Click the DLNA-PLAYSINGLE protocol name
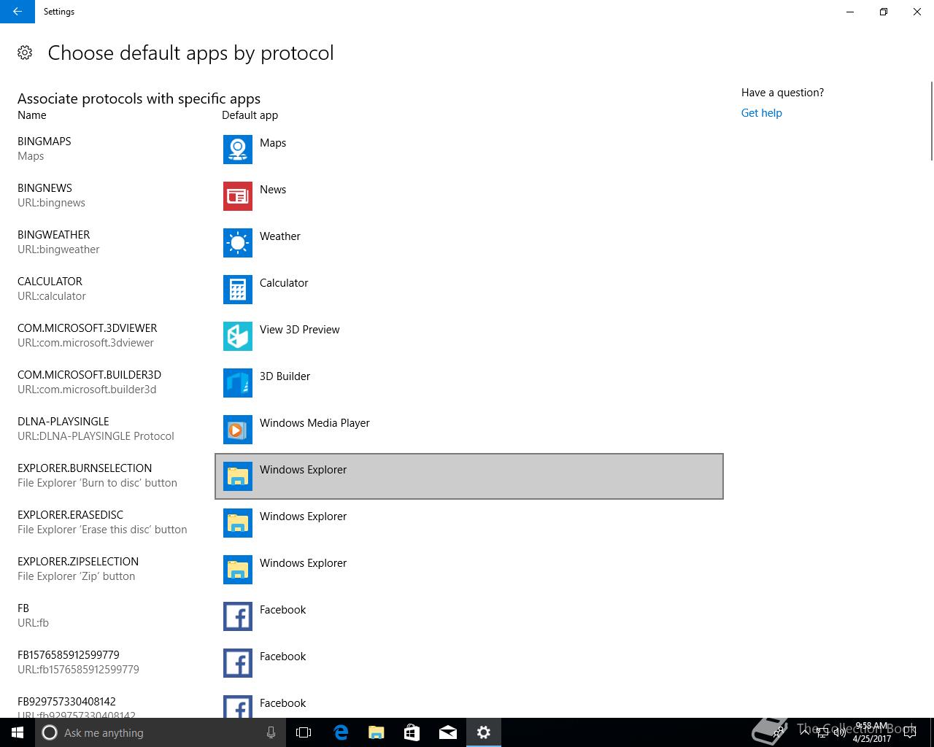 63,422
